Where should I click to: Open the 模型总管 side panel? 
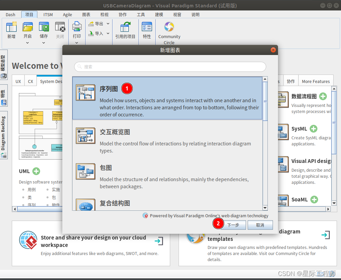point(3,65)
